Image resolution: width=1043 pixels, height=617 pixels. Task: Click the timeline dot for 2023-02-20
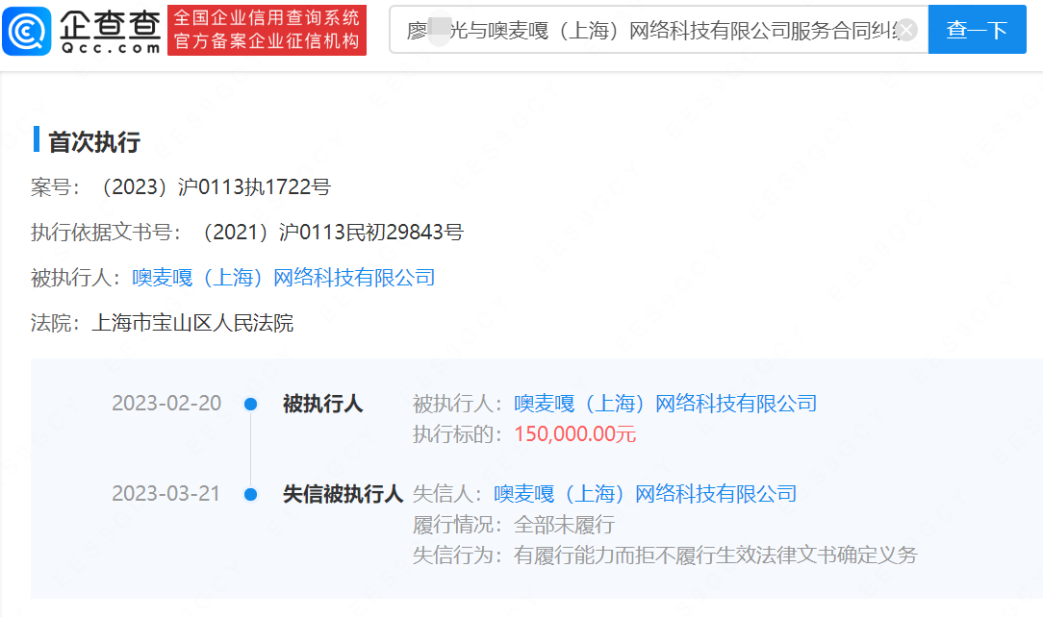250,405
